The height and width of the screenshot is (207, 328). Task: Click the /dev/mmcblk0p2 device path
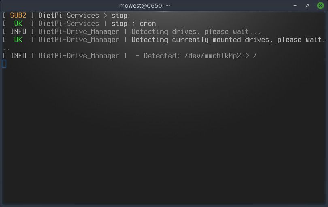pos(213,56)
